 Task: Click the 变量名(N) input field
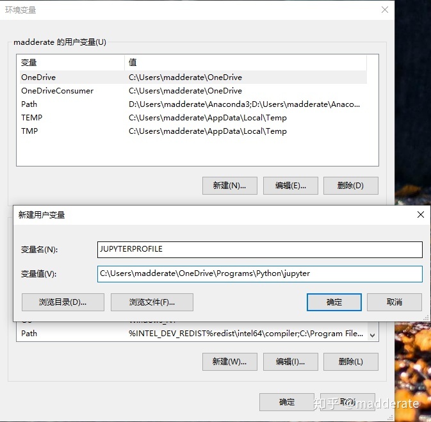pos(260,250)
